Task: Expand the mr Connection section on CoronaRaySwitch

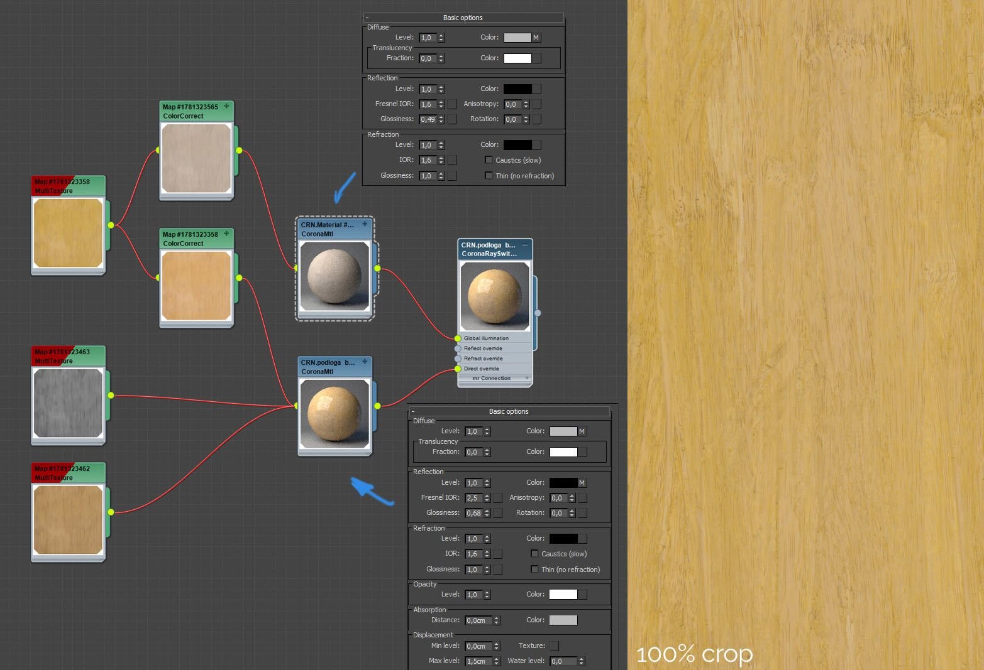Action: 494,379
